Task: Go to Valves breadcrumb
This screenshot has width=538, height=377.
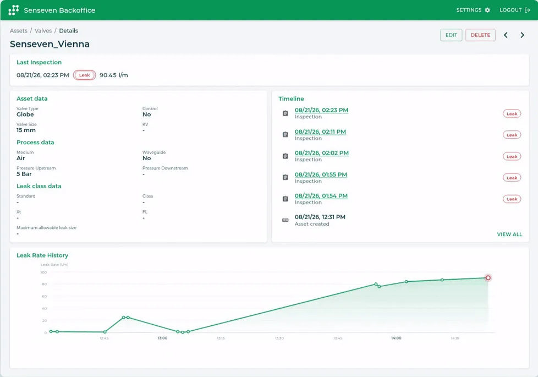Action: point(43,31)
